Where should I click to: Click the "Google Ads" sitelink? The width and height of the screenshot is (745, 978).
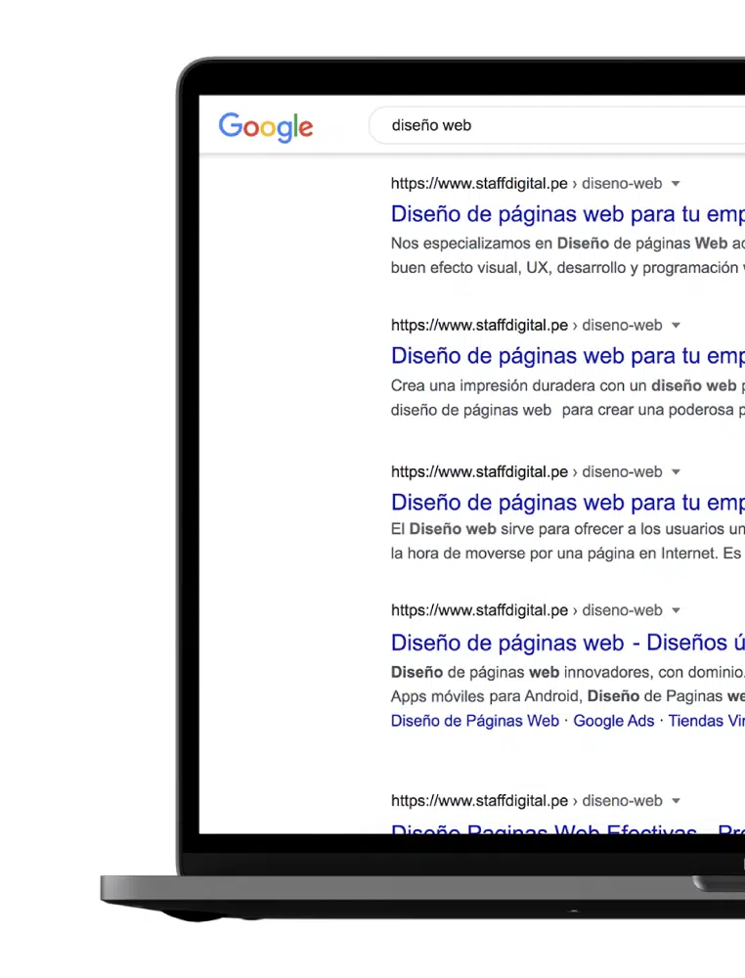click(613, 721)
